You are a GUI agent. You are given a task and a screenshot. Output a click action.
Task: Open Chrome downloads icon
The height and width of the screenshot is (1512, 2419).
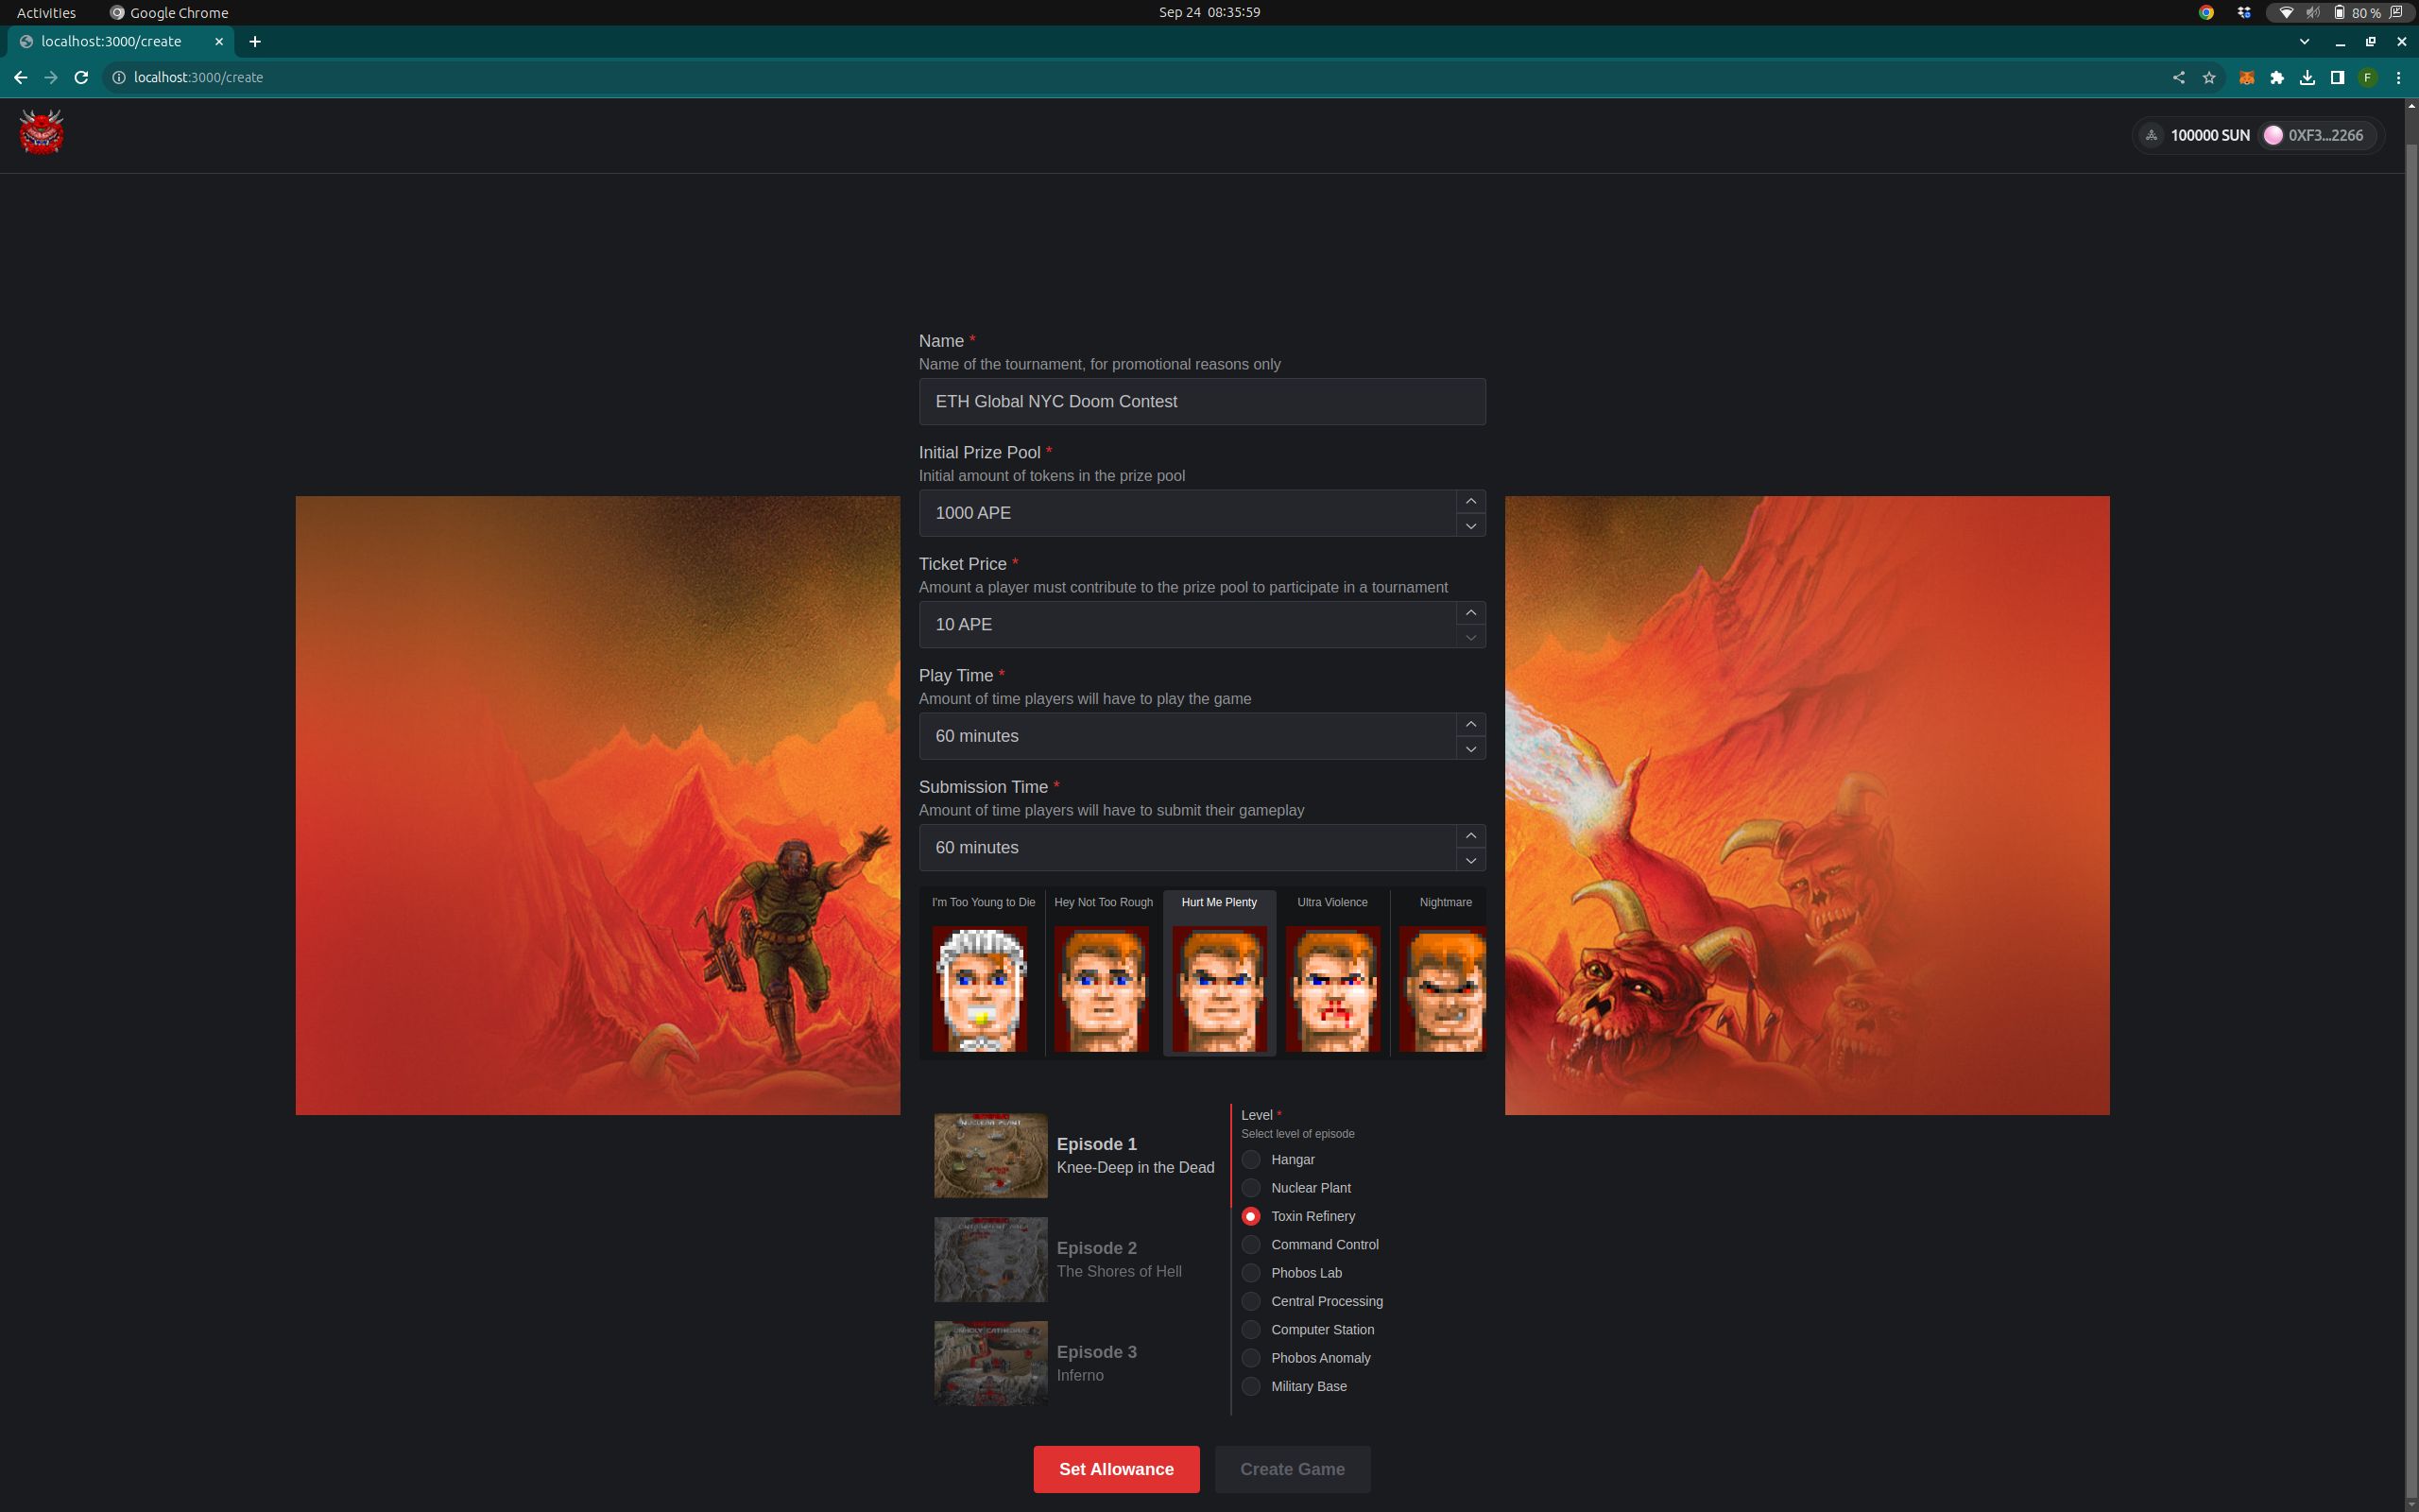pyautogui.click(x=2307, y=77)
